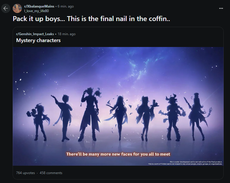Click the r/XbalanqueMains community avatar

click(17, 8)
